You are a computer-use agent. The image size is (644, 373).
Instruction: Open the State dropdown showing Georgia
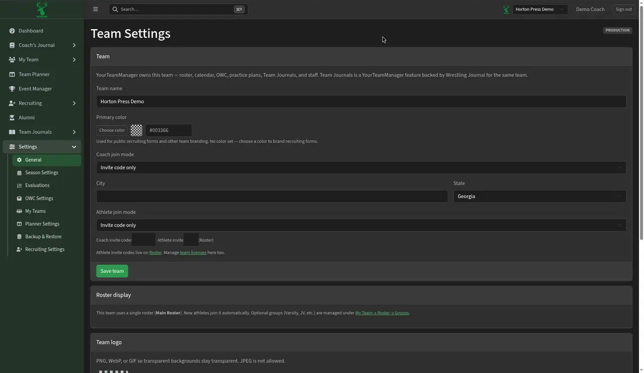pyautogui.click(x=540, y=196)
